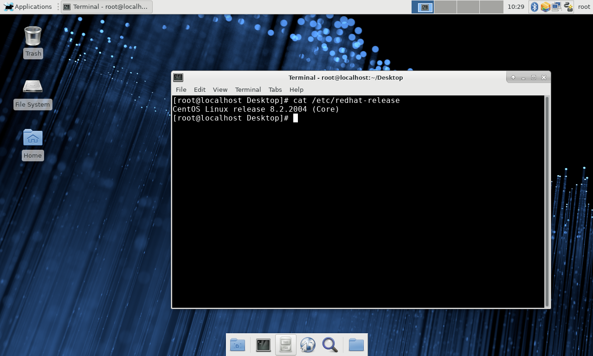Open the web browser from the bottom dock

(x=308, y=344)
